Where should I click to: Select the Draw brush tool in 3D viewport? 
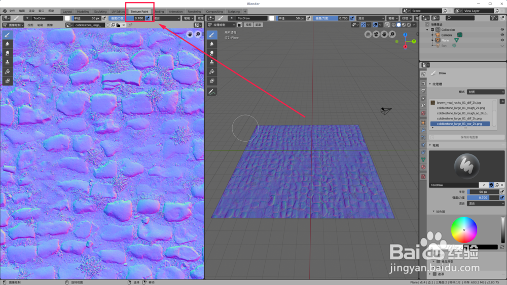tap(212, 34)
